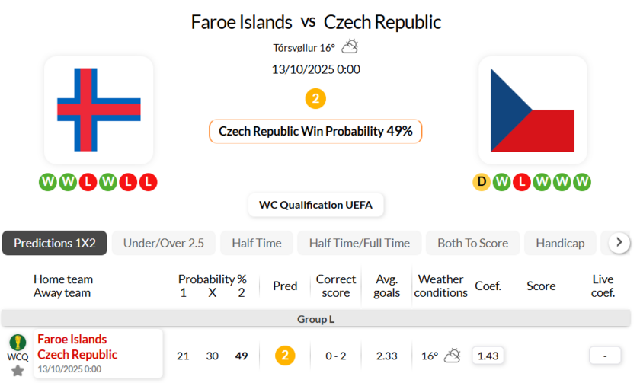Open the Handicap tab

click(x=560, y=243)
